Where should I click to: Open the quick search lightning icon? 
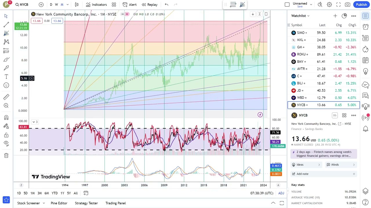pos(320,5)
